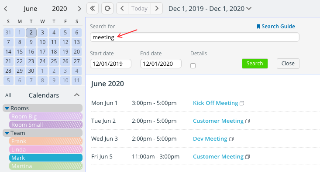The image size is (320, 172).
Task: Open the Search Guide link
Action: coord(276,27)
